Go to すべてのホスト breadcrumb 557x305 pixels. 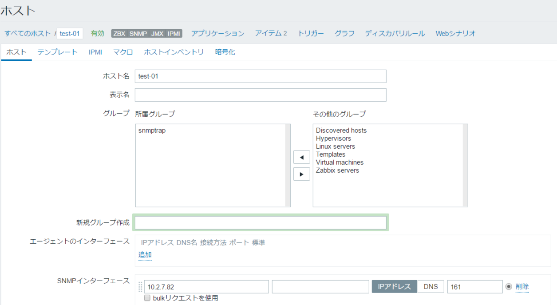pyautogui.click(x=28, y=33)
